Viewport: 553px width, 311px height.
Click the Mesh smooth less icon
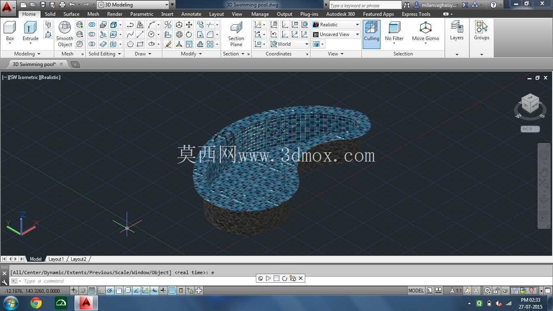80,34
